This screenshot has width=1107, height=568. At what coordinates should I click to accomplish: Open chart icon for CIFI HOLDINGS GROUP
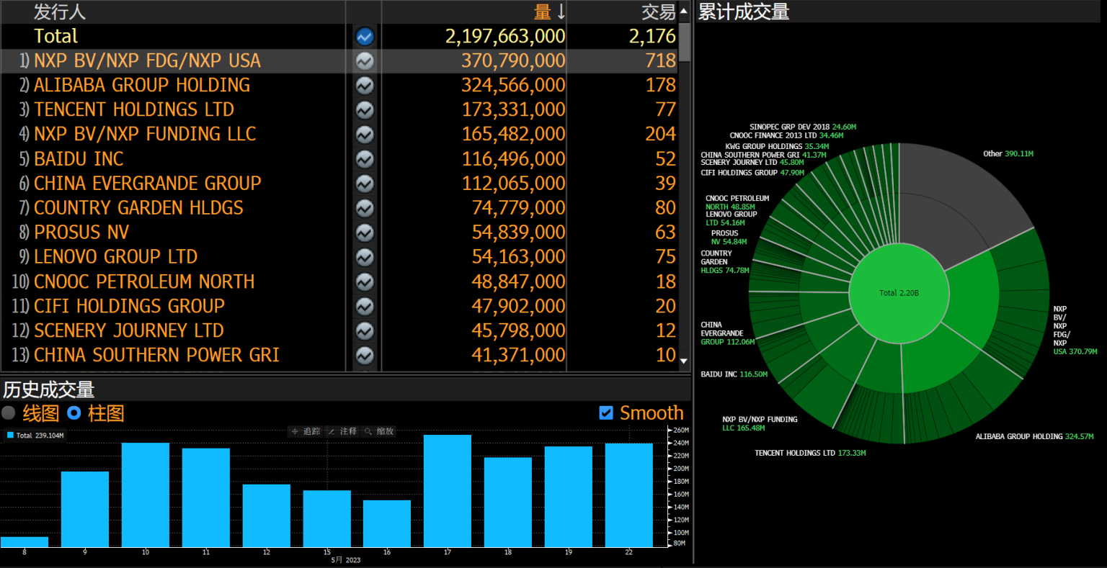click(x=365, y=306)
